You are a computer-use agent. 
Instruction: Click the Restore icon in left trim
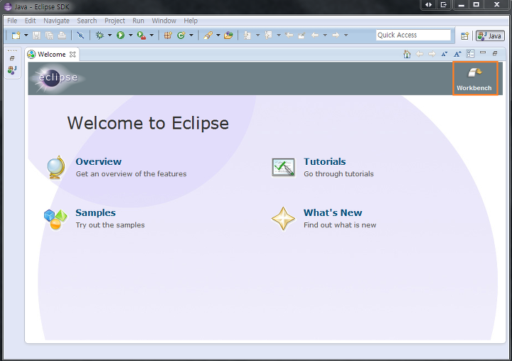point(12,58)
